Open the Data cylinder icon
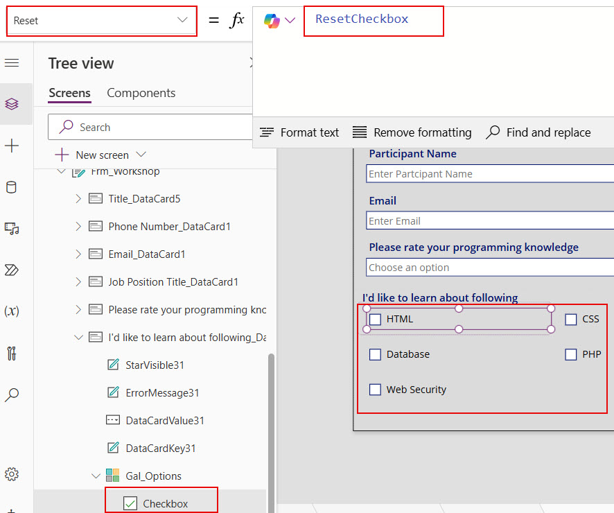Image resolution: width=614 pixels, height=513 pixels. 12,187
